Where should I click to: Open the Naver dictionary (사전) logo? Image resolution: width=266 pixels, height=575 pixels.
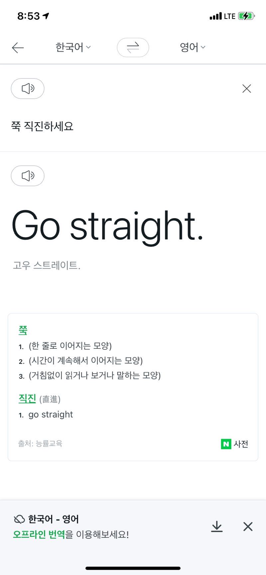pyautogui.click(x=235, y=444)
